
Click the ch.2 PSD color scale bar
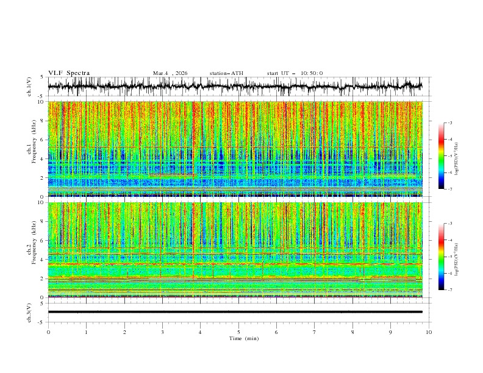[x=442, y=257]
